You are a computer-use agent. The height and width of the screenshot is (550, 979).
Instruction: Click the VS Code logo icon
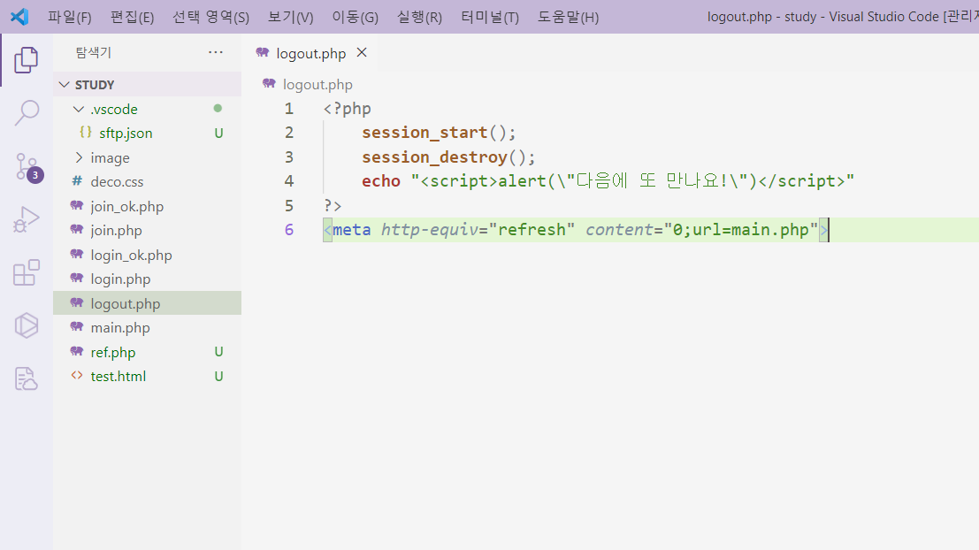[x=19, y=16]
